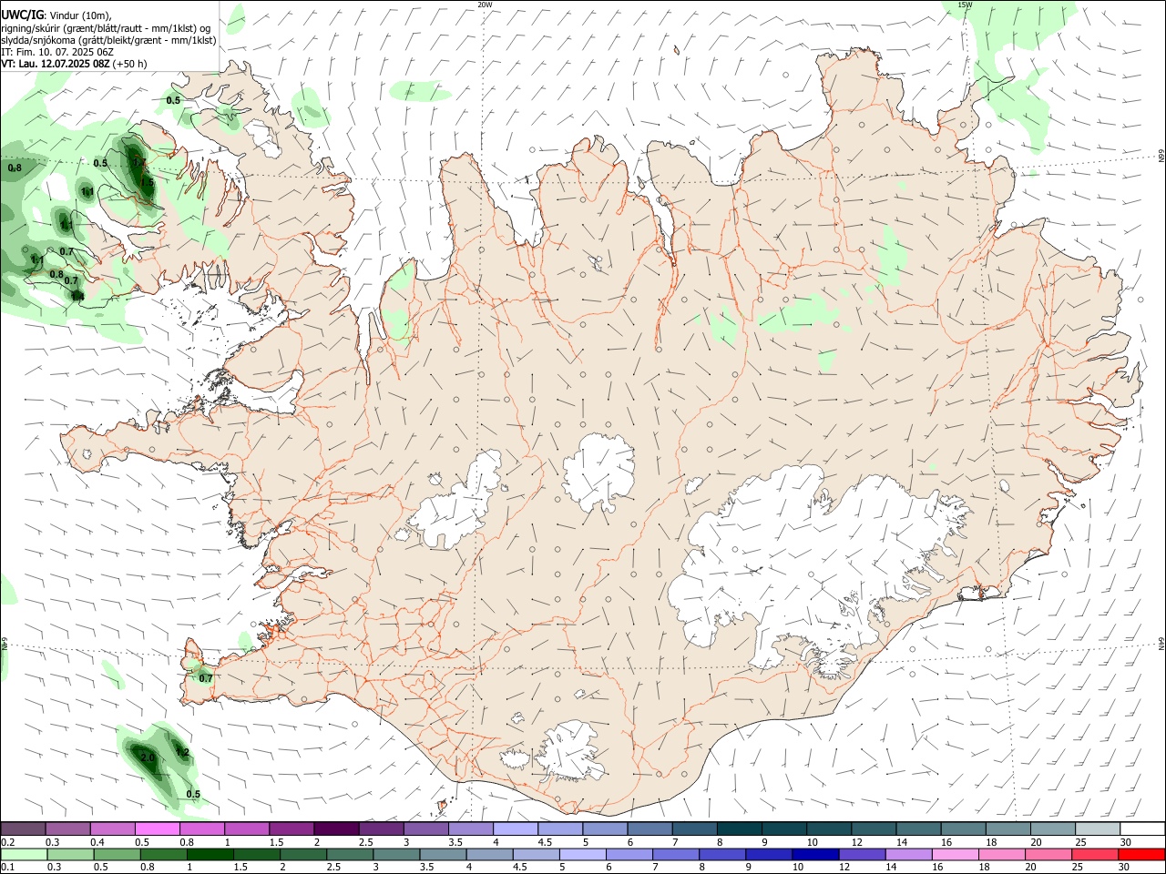Click the bright magenta 0.5 swatch in upper snow legend
This screenshot has width=1166, height=874.
coord(157,828)
